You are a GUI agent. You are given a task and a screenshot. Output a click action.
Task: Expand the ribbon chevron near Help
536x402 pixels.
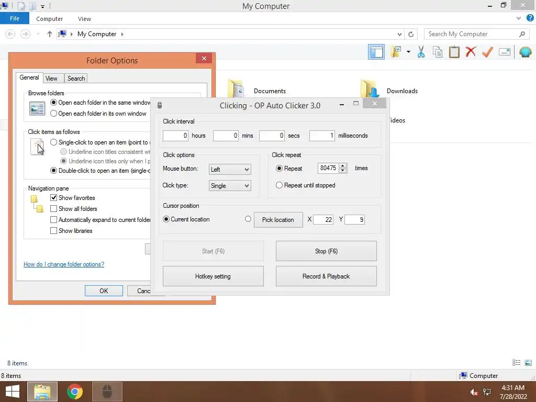point(519,18)
